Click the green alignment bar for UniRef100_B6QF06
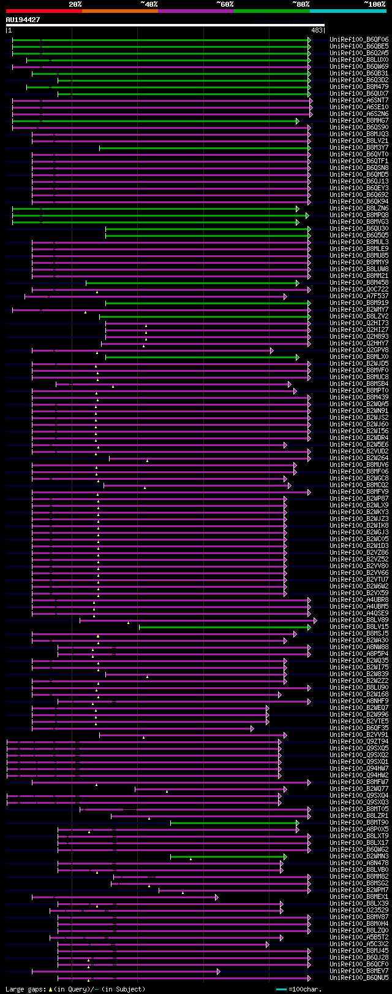This screenshot has width=392, height=994. pos(162,40)
